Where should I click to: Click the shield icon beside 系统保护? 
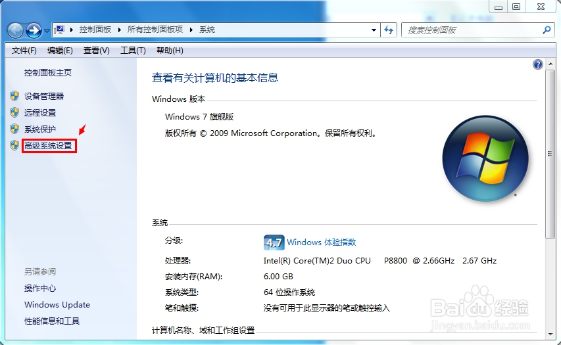(14, 129)
